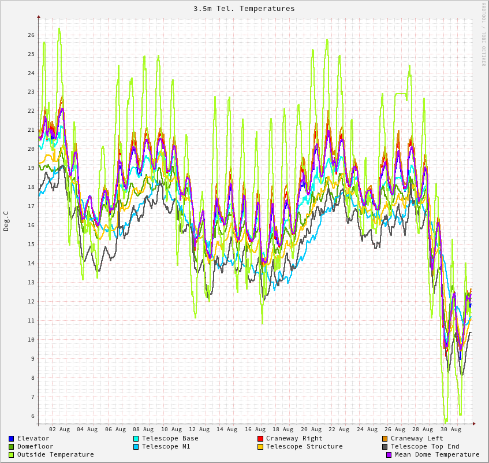
Task: Click the "26" tick label on y-axis
Action: coord(31,35)
